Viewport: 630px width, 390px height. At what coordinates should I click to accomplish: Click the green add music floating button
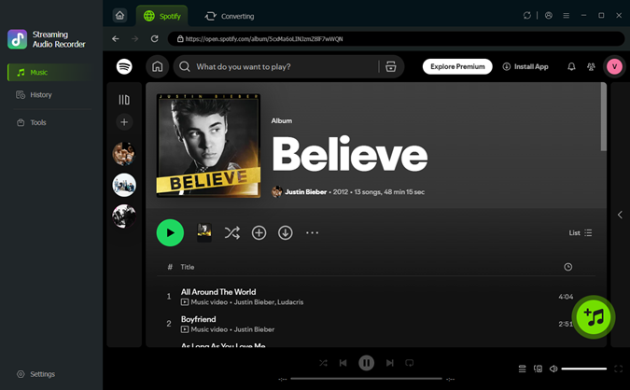(594, 317)
